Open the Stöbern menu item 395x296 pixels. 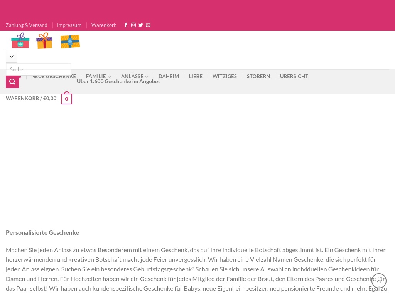258,76
